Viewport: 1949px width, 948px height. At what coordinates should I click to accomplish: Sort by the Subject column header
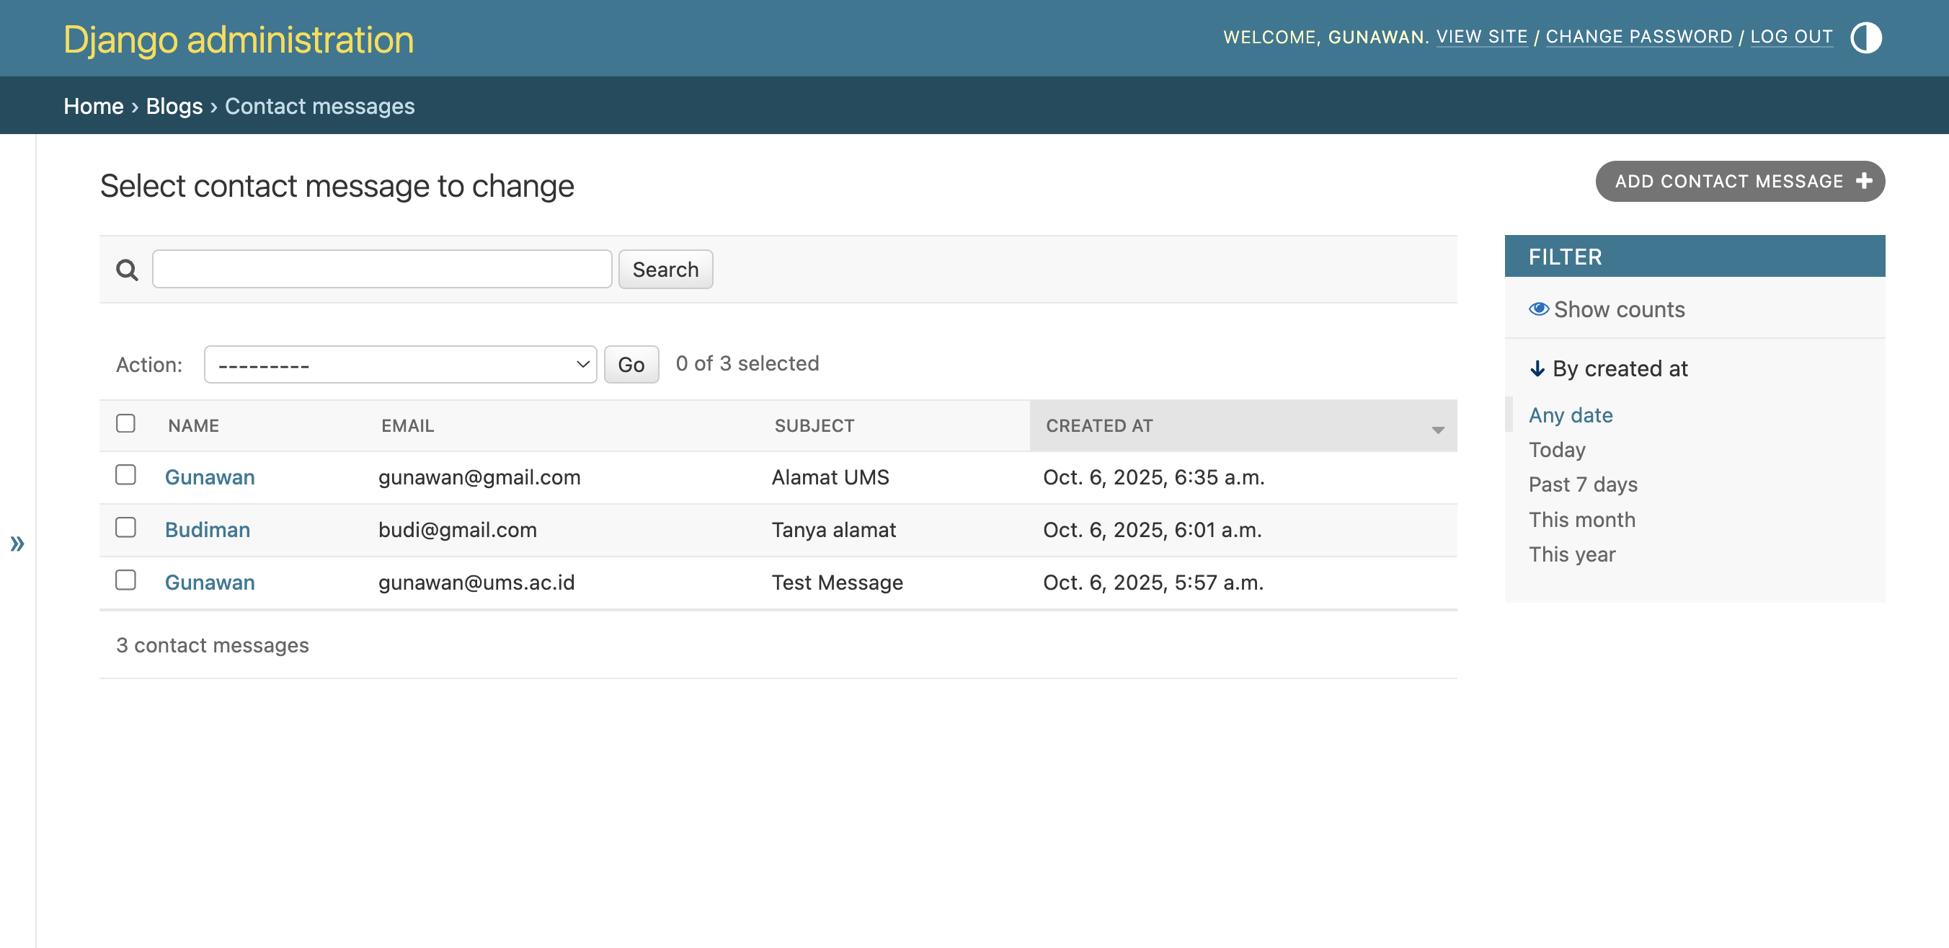click(x=814, y=425)
